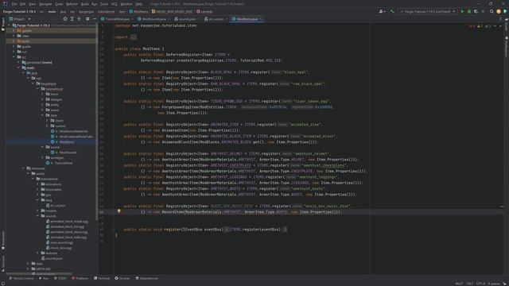
Task: Toggle the Notifications right stripe button
Action: click(x=506, y=46)
